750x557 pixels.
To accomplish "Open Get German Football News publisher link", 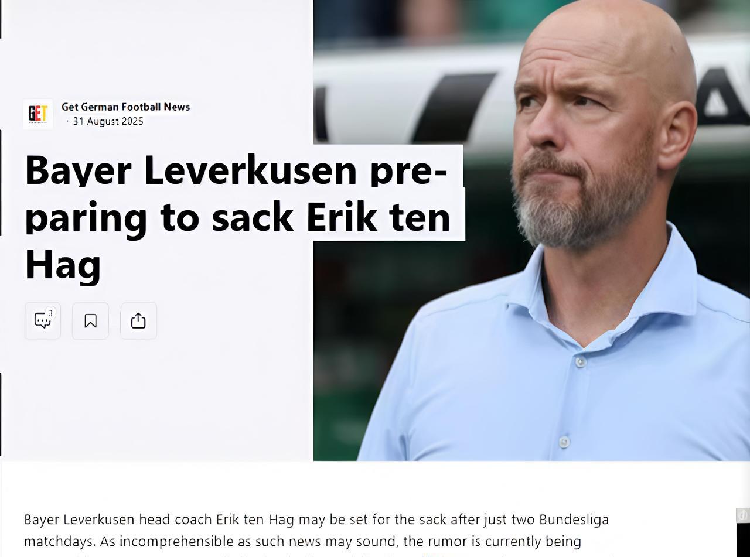I will point(126,107).
